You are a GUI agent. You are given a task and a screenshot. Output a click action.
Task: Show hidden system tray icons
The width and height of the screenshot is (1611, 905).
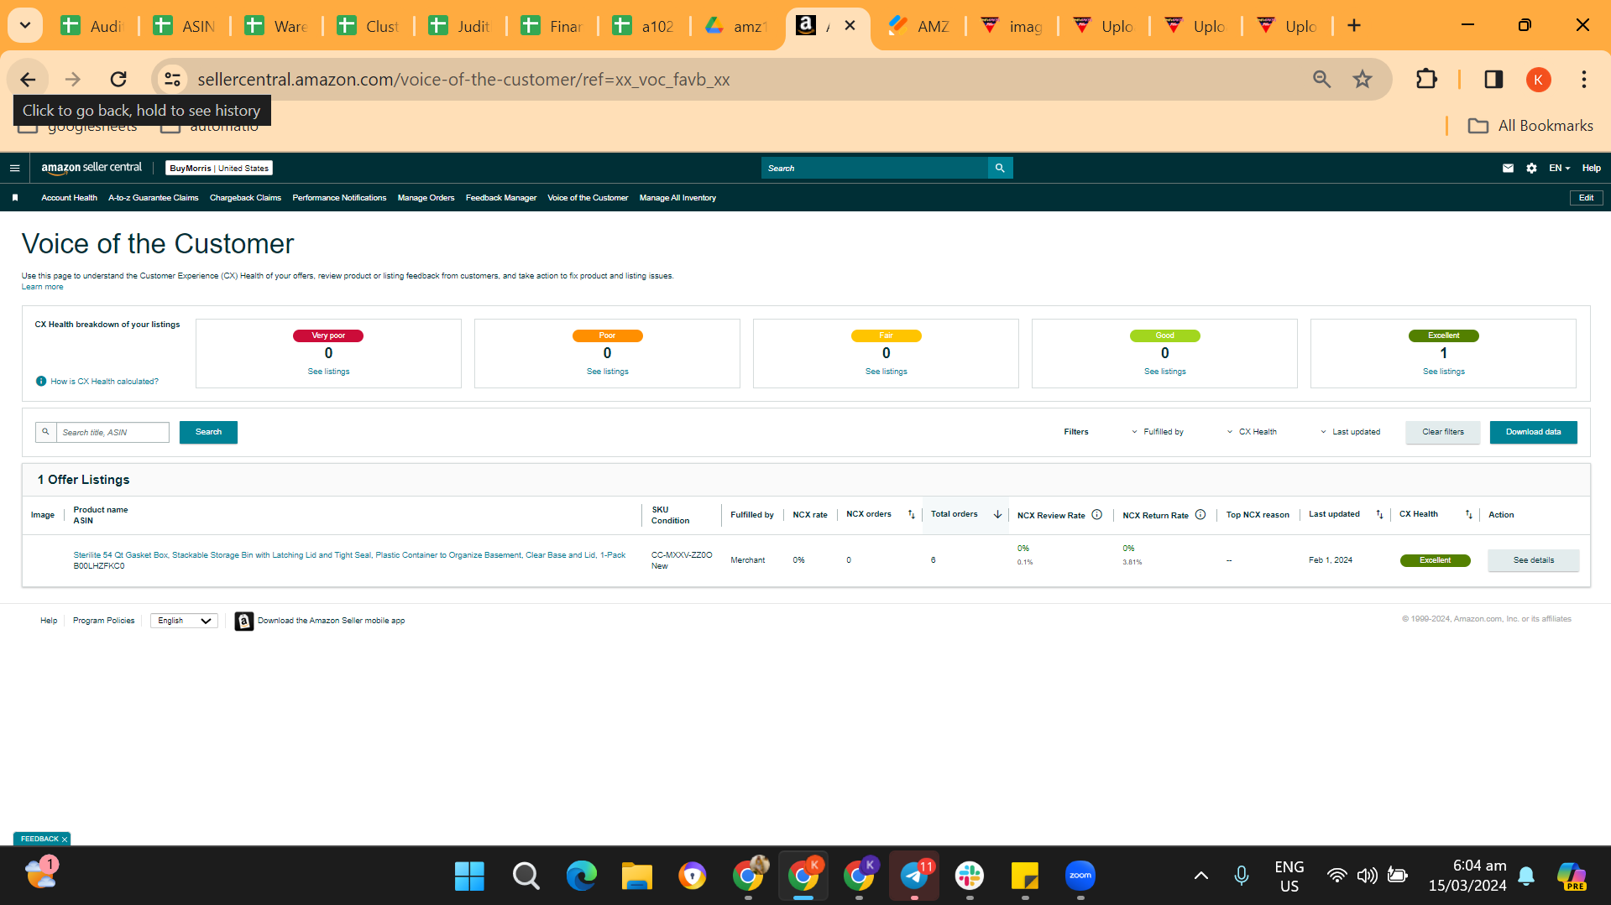click(1201, 876)
